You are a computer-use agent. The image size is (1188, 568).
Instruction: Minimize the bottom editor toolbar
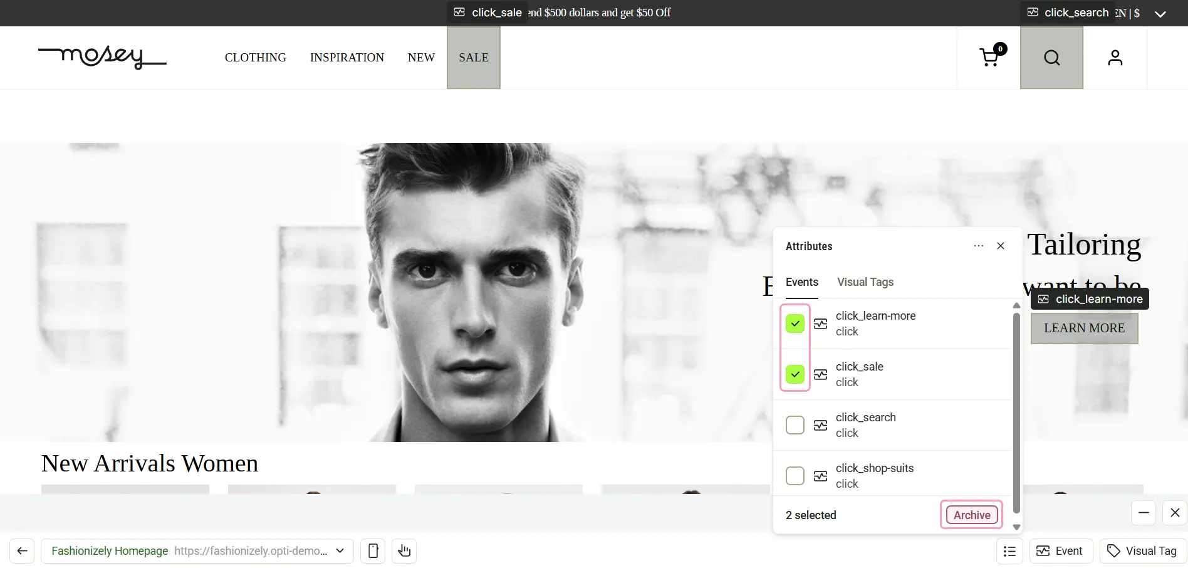click(1144, 512)
